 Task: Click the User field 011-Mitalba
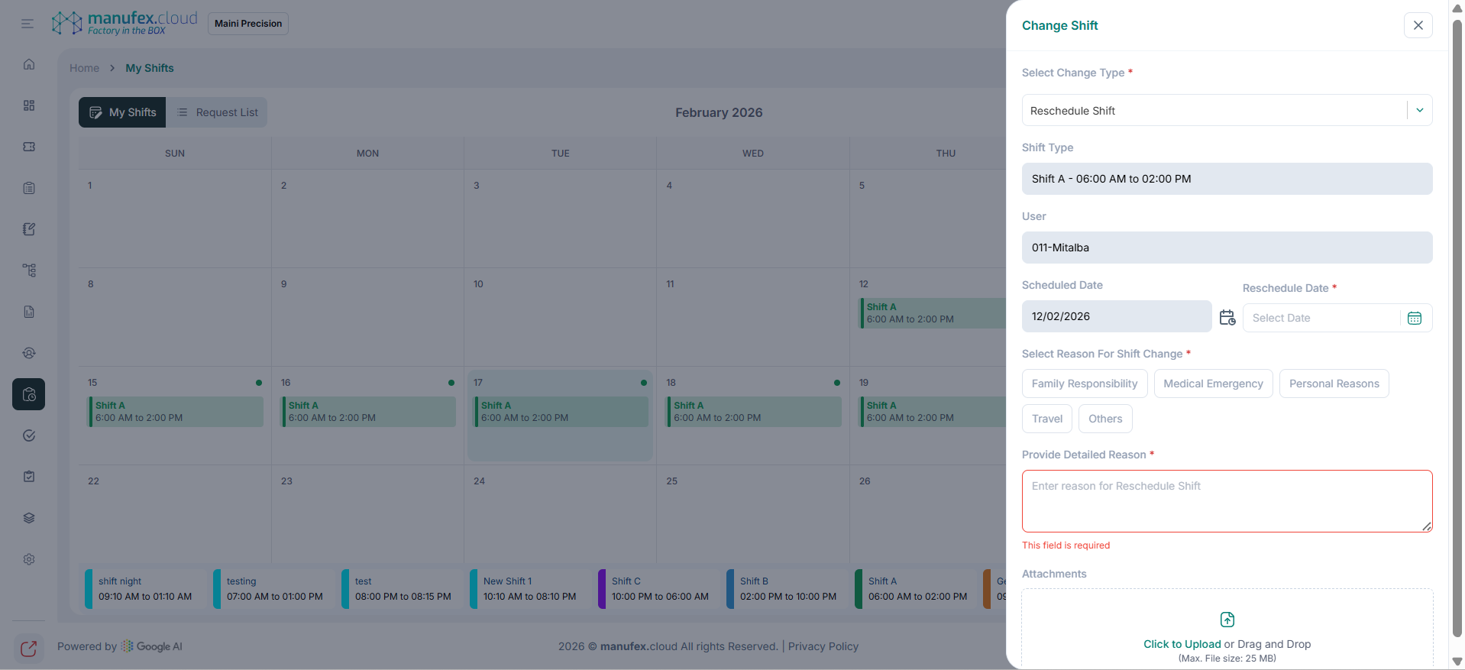click(1227, 248)
